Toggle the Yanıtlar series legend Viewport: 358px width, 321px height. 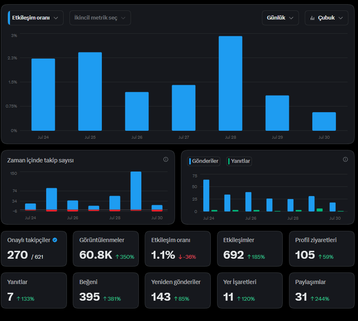tap(239, 161)
